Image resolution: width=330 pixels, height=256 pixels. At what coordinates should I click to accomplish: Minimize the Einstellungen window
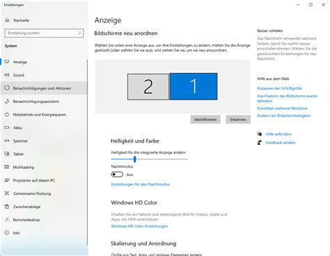(x=298, y=5)
